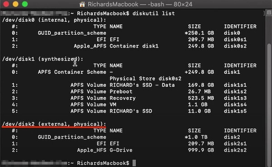Click the 'Preboot' volume name
The width and height of the screenshot is (272, 167).
pyautogui.click(x=121, y=91)
